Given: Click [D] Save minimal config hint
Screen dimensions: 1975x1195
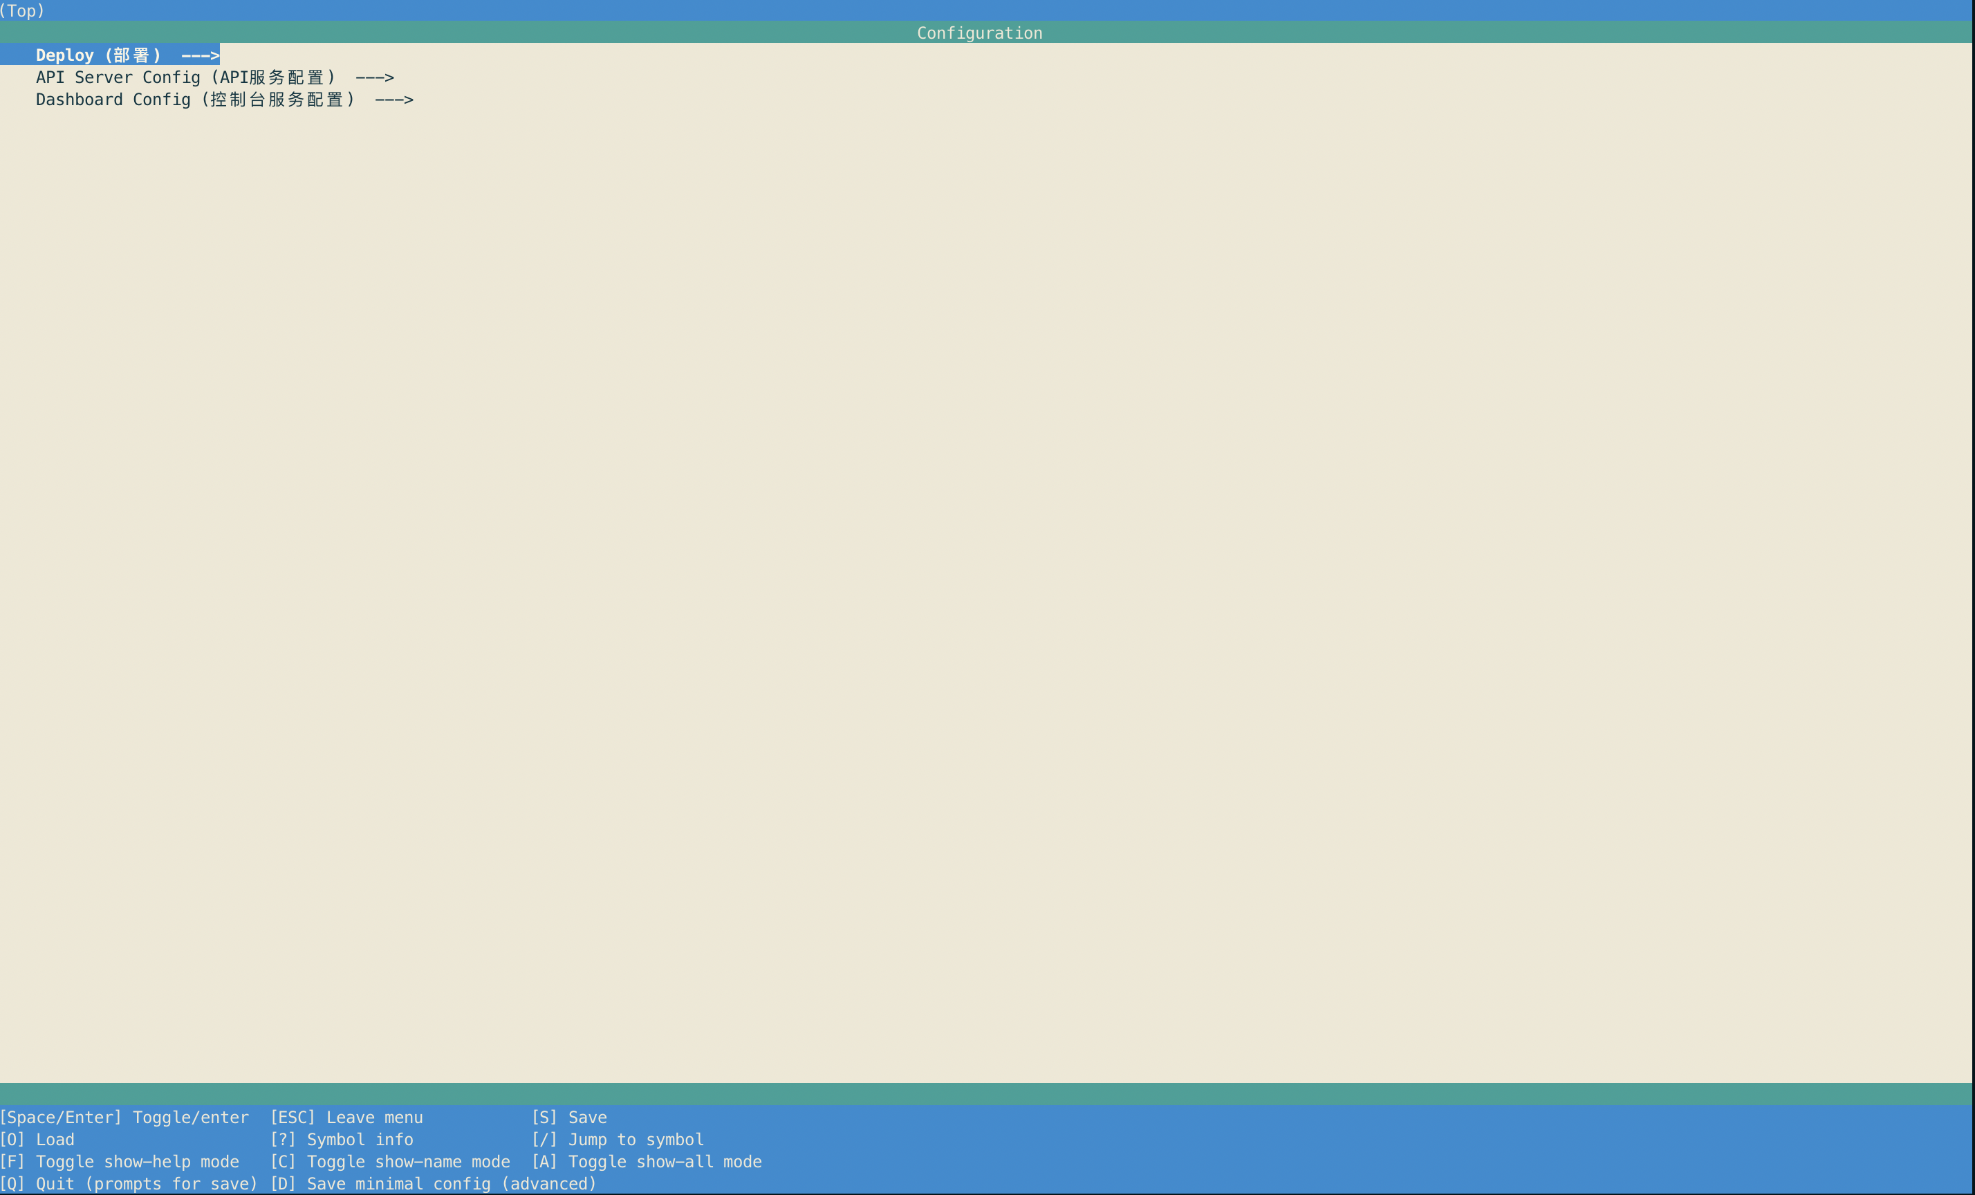Looking at the screenshot, I should (x=433, y=1184).
